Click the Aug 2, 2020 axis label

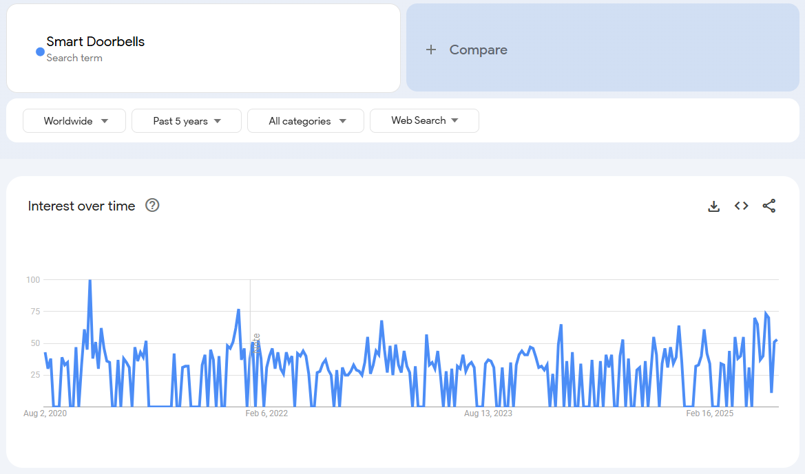(45, 413)
